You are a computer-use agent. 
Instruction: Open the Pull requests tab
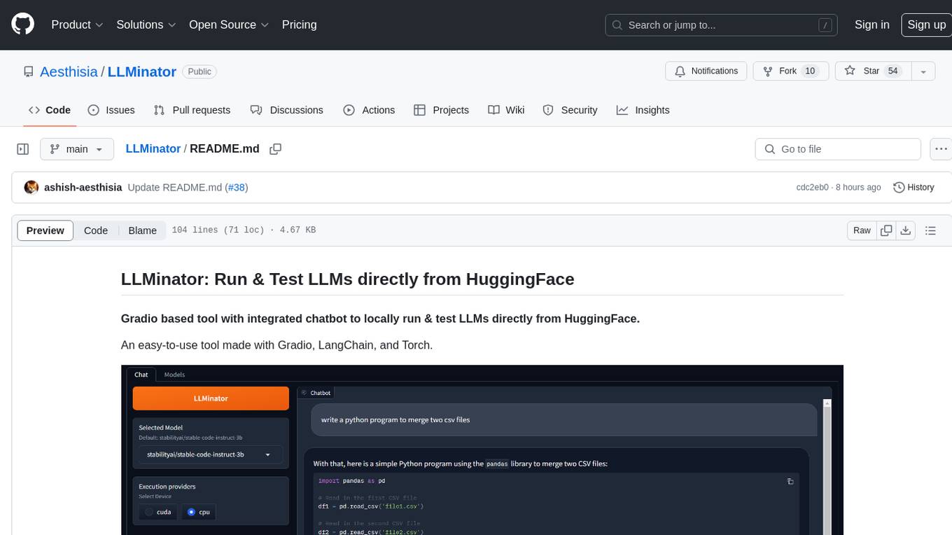pos(192,110)
